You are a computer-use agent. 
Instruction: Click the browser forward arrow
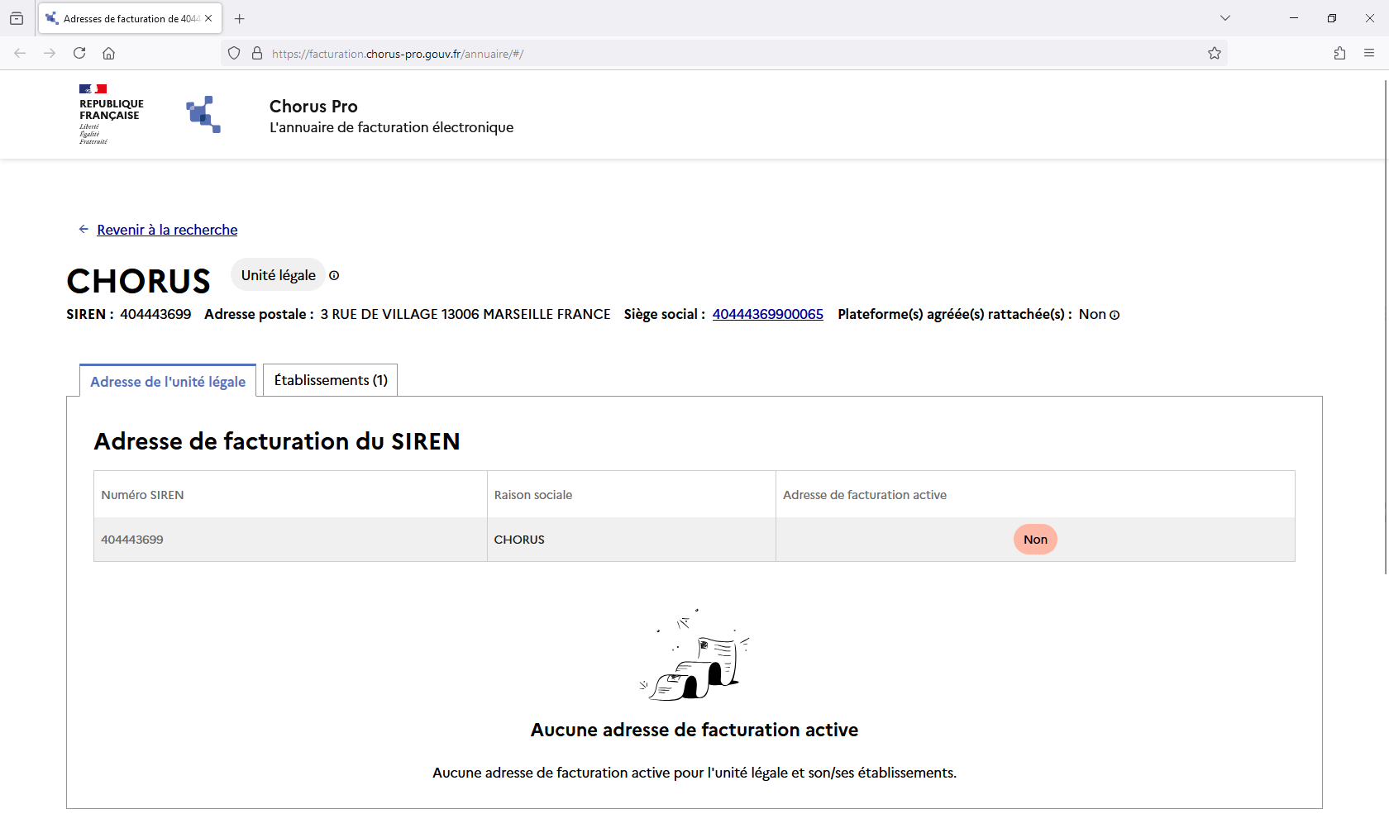click(x=50, y=53)
